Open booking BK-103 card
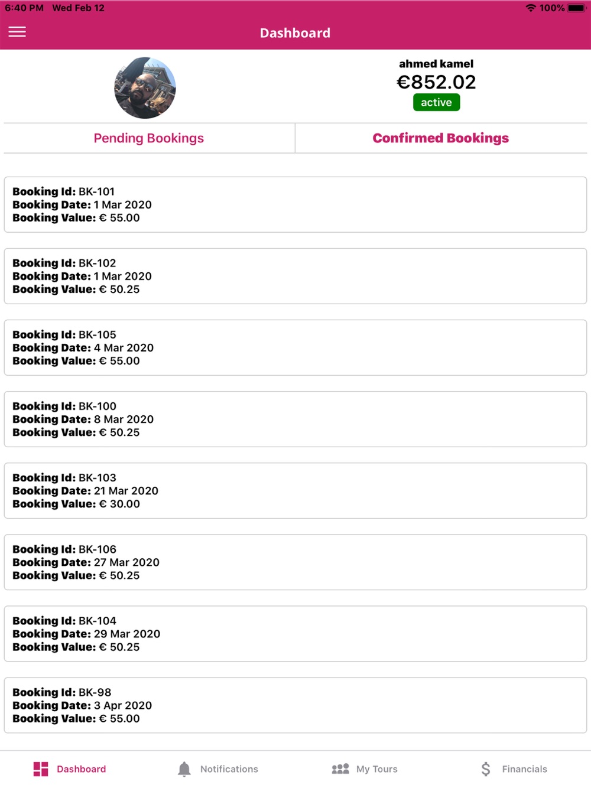591x788 pixels. (x=295, y=490)
